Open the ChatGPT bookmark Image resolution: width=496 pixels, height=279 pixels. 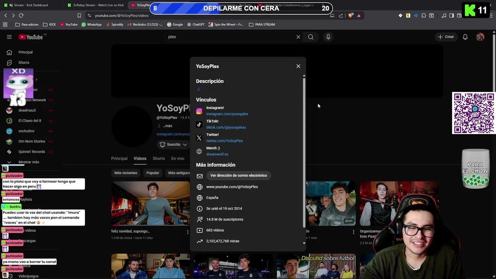click(x=196, y=24)
